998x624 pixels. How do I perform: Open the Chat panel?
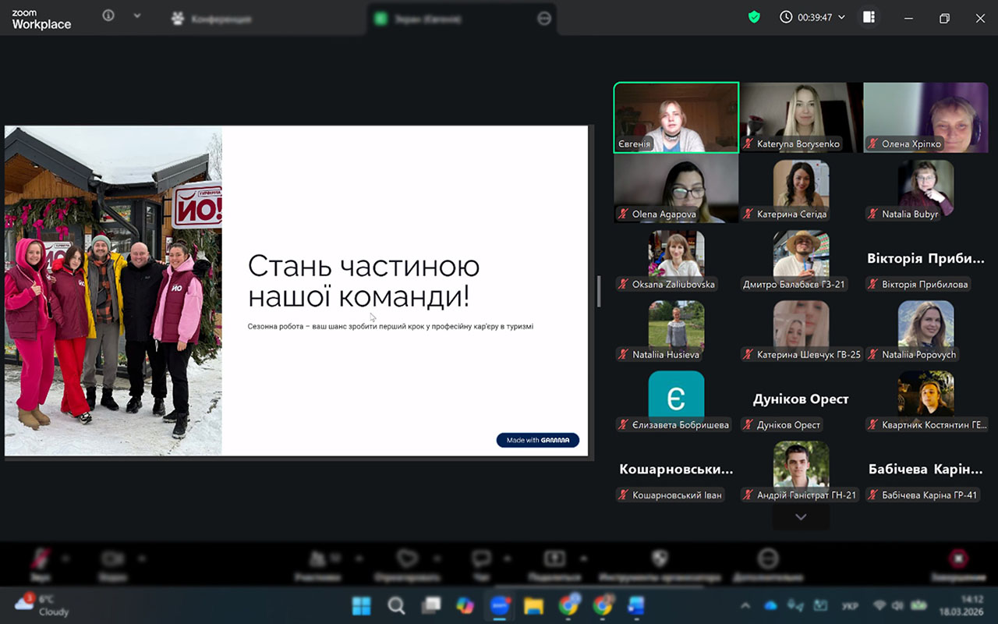click(x=481, y=558)
